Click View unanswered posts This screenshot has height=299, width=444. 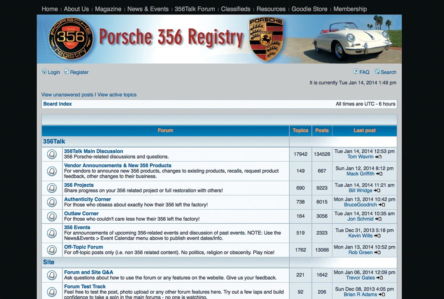(x=67, y=95)
